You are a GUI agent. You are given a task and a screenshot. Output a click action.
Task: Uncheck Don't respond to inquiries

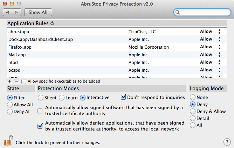click(123, 97)
